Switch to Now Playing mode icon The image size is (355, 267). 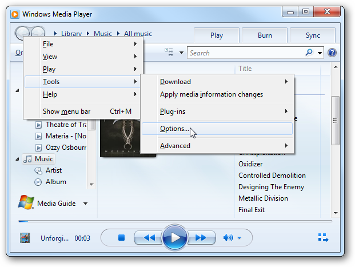point(323,238)
